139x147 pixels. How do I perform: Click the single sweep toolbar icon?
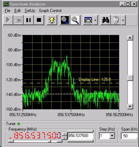pyautogui.click(x=18, y=20)
